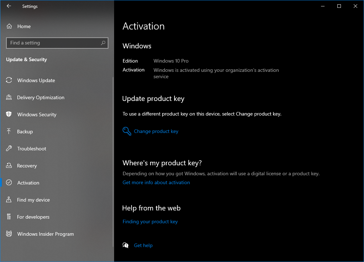This screenshot has width=364, height=262.
Task: Open the Home settings page
Action: tap(57, 26)
